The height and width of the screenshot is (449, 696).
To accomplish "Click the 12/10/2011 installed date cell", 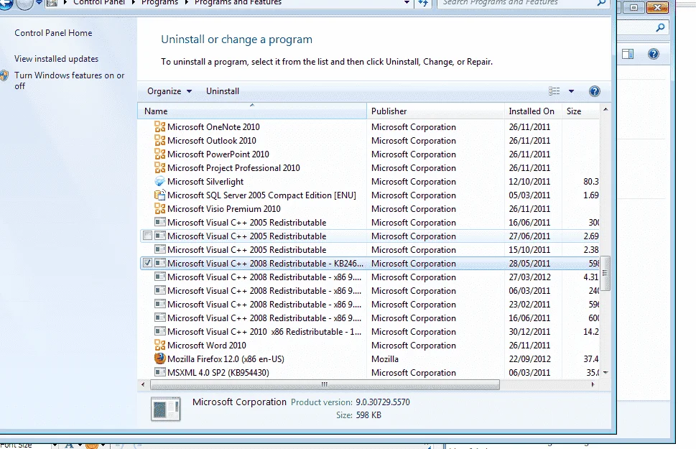I will pyautogui.click(x=529, y=182).
